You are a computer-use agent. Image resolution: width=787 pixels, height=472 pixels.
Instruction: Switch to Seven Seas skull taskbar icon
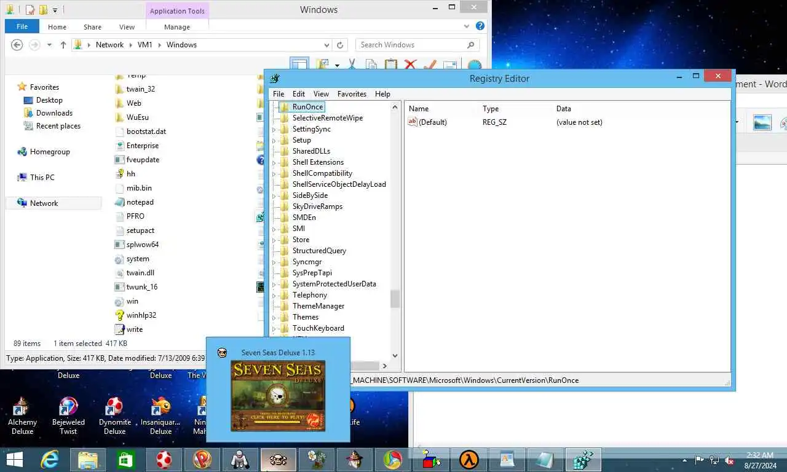pos(279,460)
